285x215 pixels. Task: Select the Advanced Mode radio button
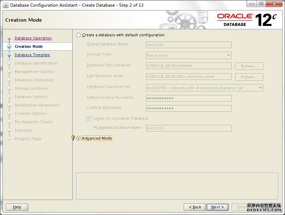[x=79, y=138]
